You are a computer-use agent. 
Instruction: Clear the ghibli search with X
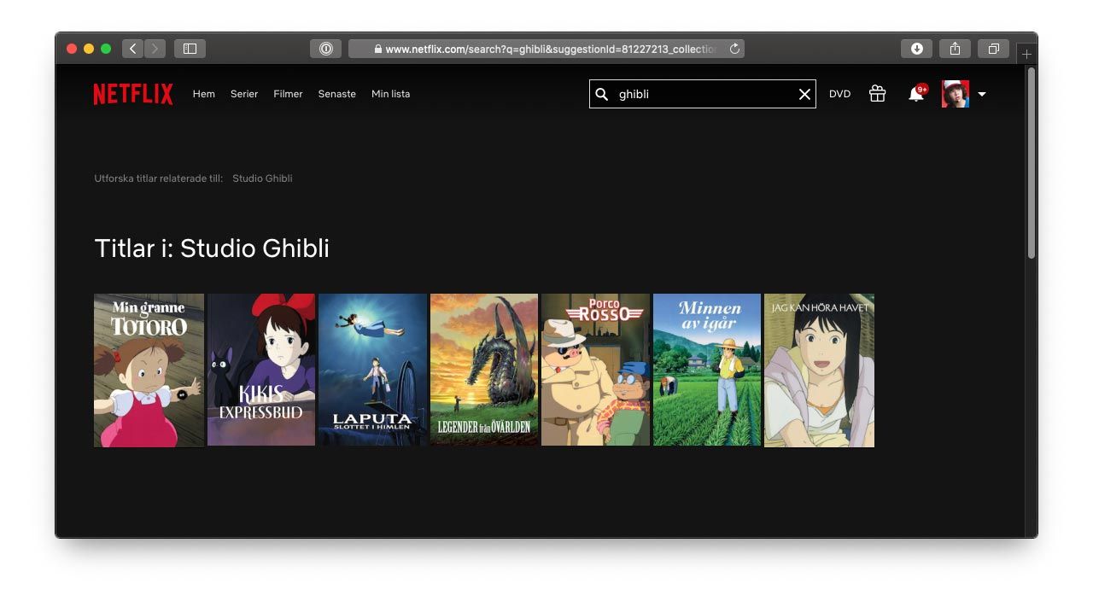(x=804, y=94)
